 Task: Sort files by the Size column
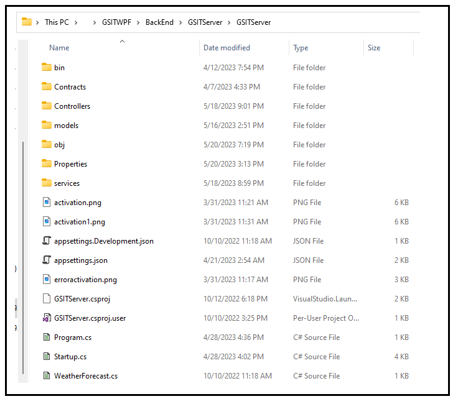(x=374, y=47)
